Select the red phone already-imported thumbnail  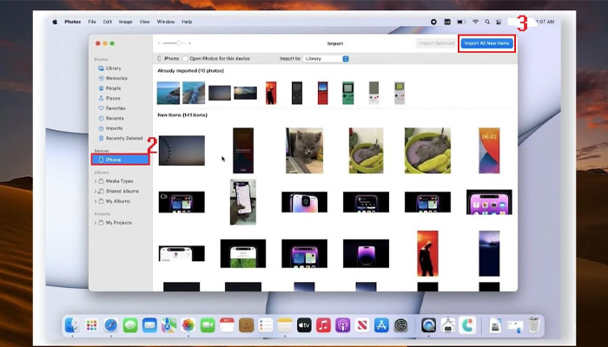[322, 93]
